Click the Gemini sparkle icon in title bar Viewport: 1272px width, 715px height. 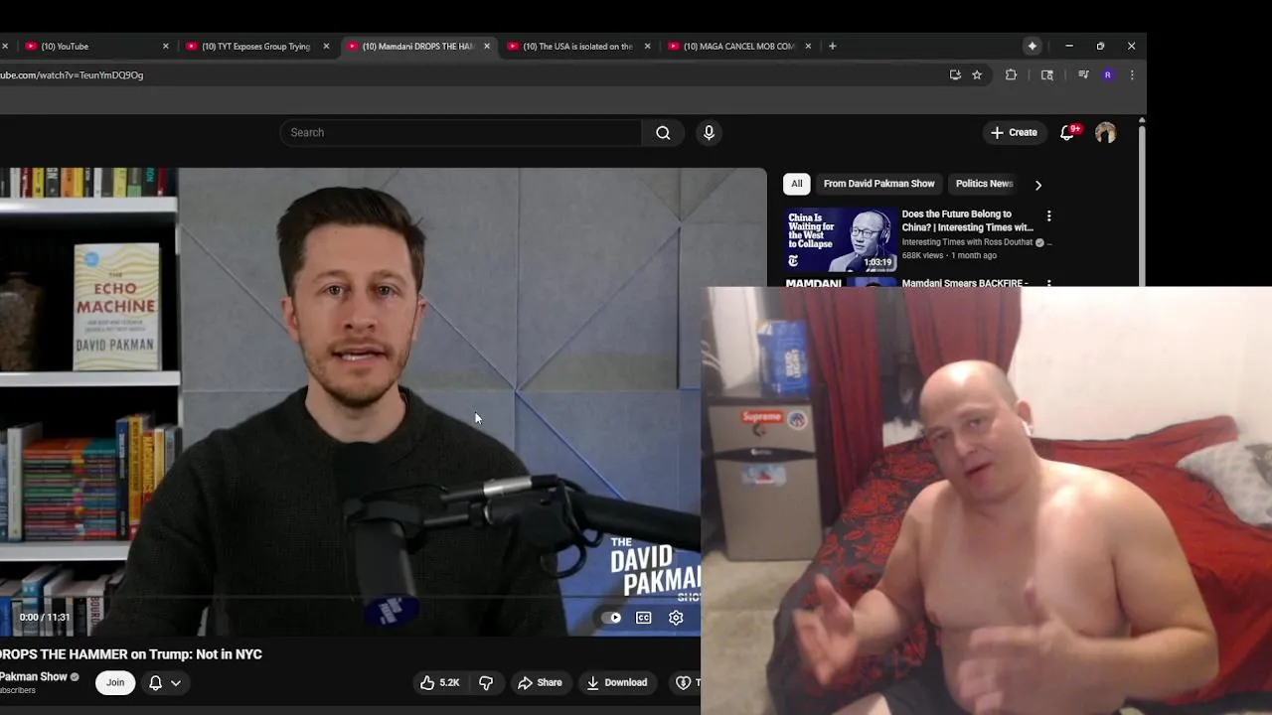click(1033, 46)
